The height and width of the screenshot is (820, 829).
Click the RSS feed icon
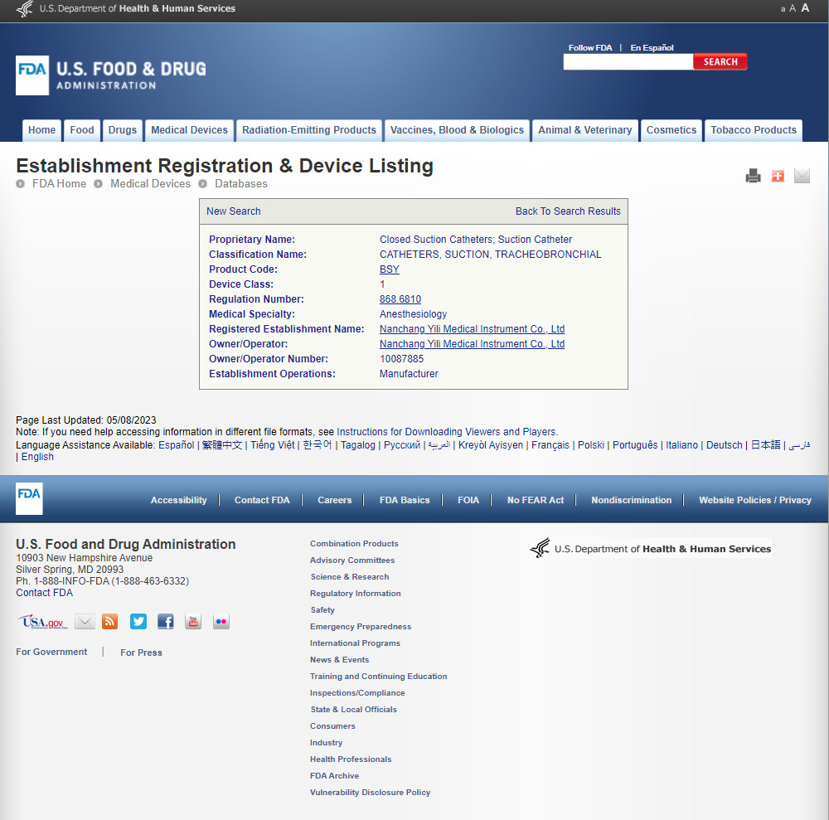(x=110, y=622)
